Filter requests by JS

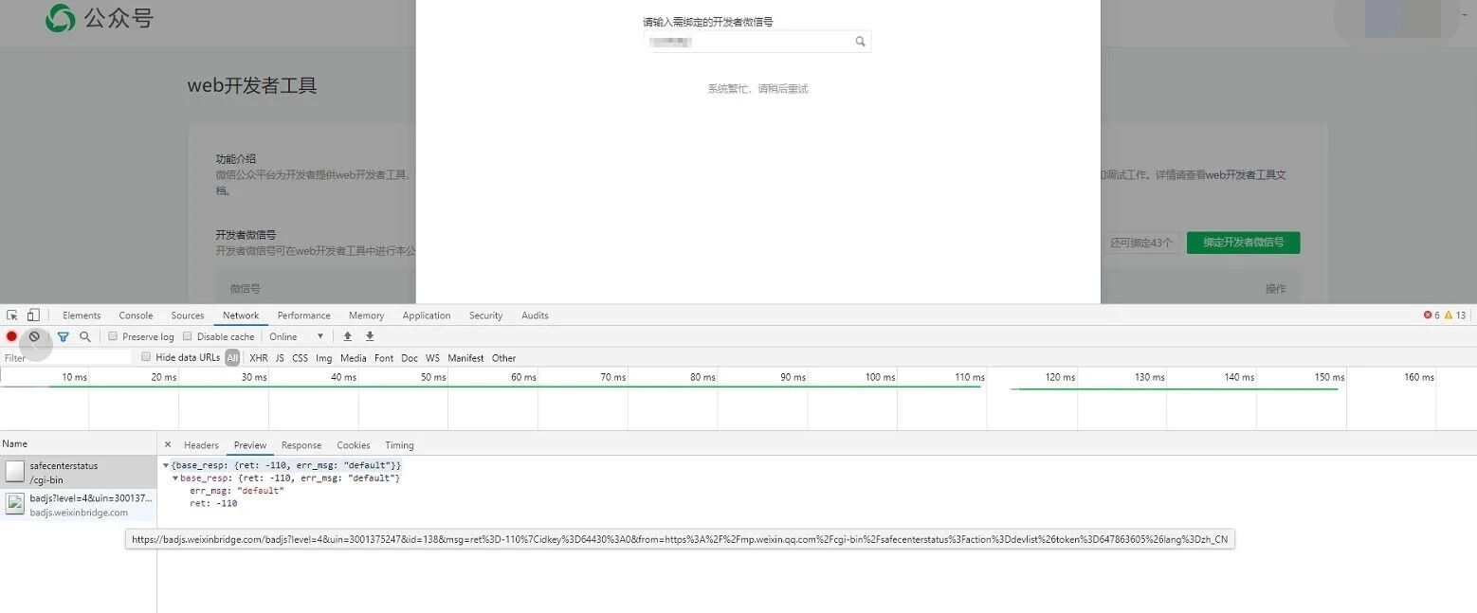tap(280, 358)
